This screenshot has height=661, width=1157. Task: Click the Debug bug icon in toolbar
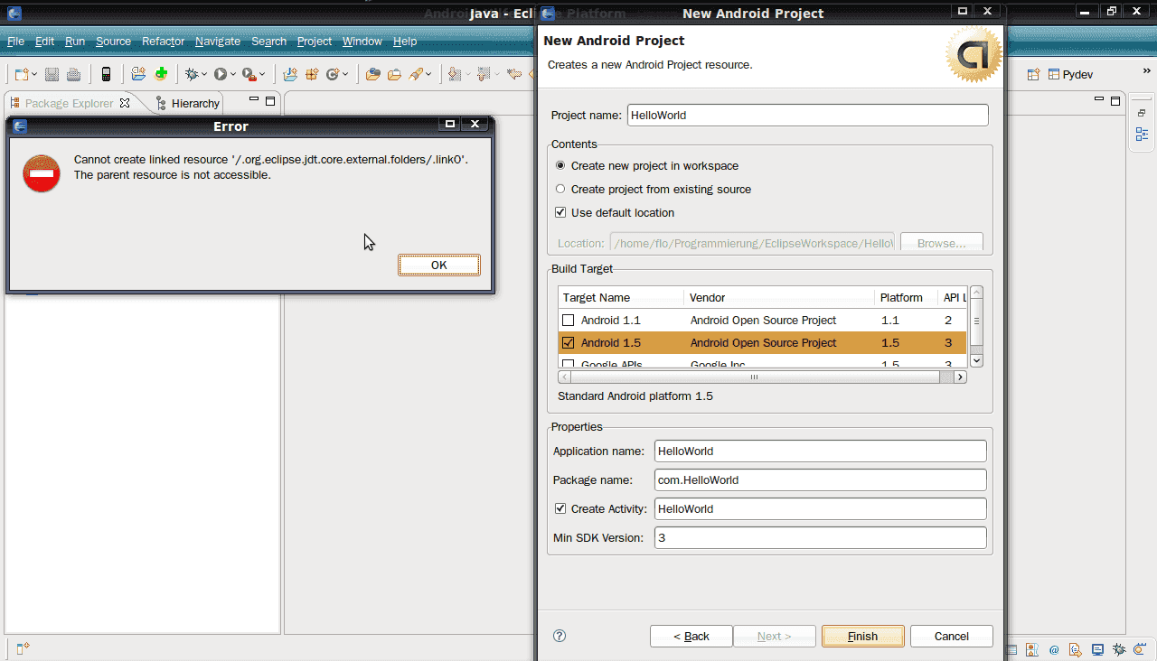click(192, 74)
